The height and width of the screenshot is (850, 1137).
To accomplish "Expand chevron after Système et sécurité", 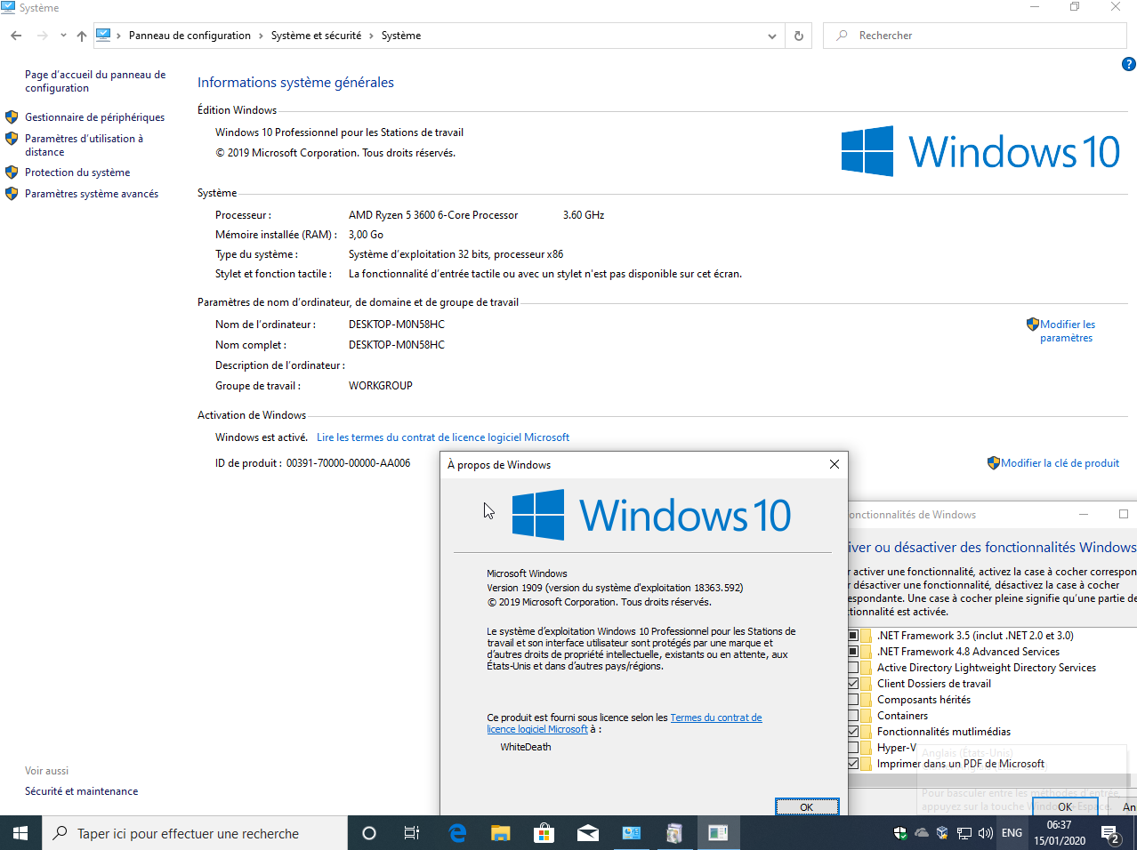I will click(372, 36).
